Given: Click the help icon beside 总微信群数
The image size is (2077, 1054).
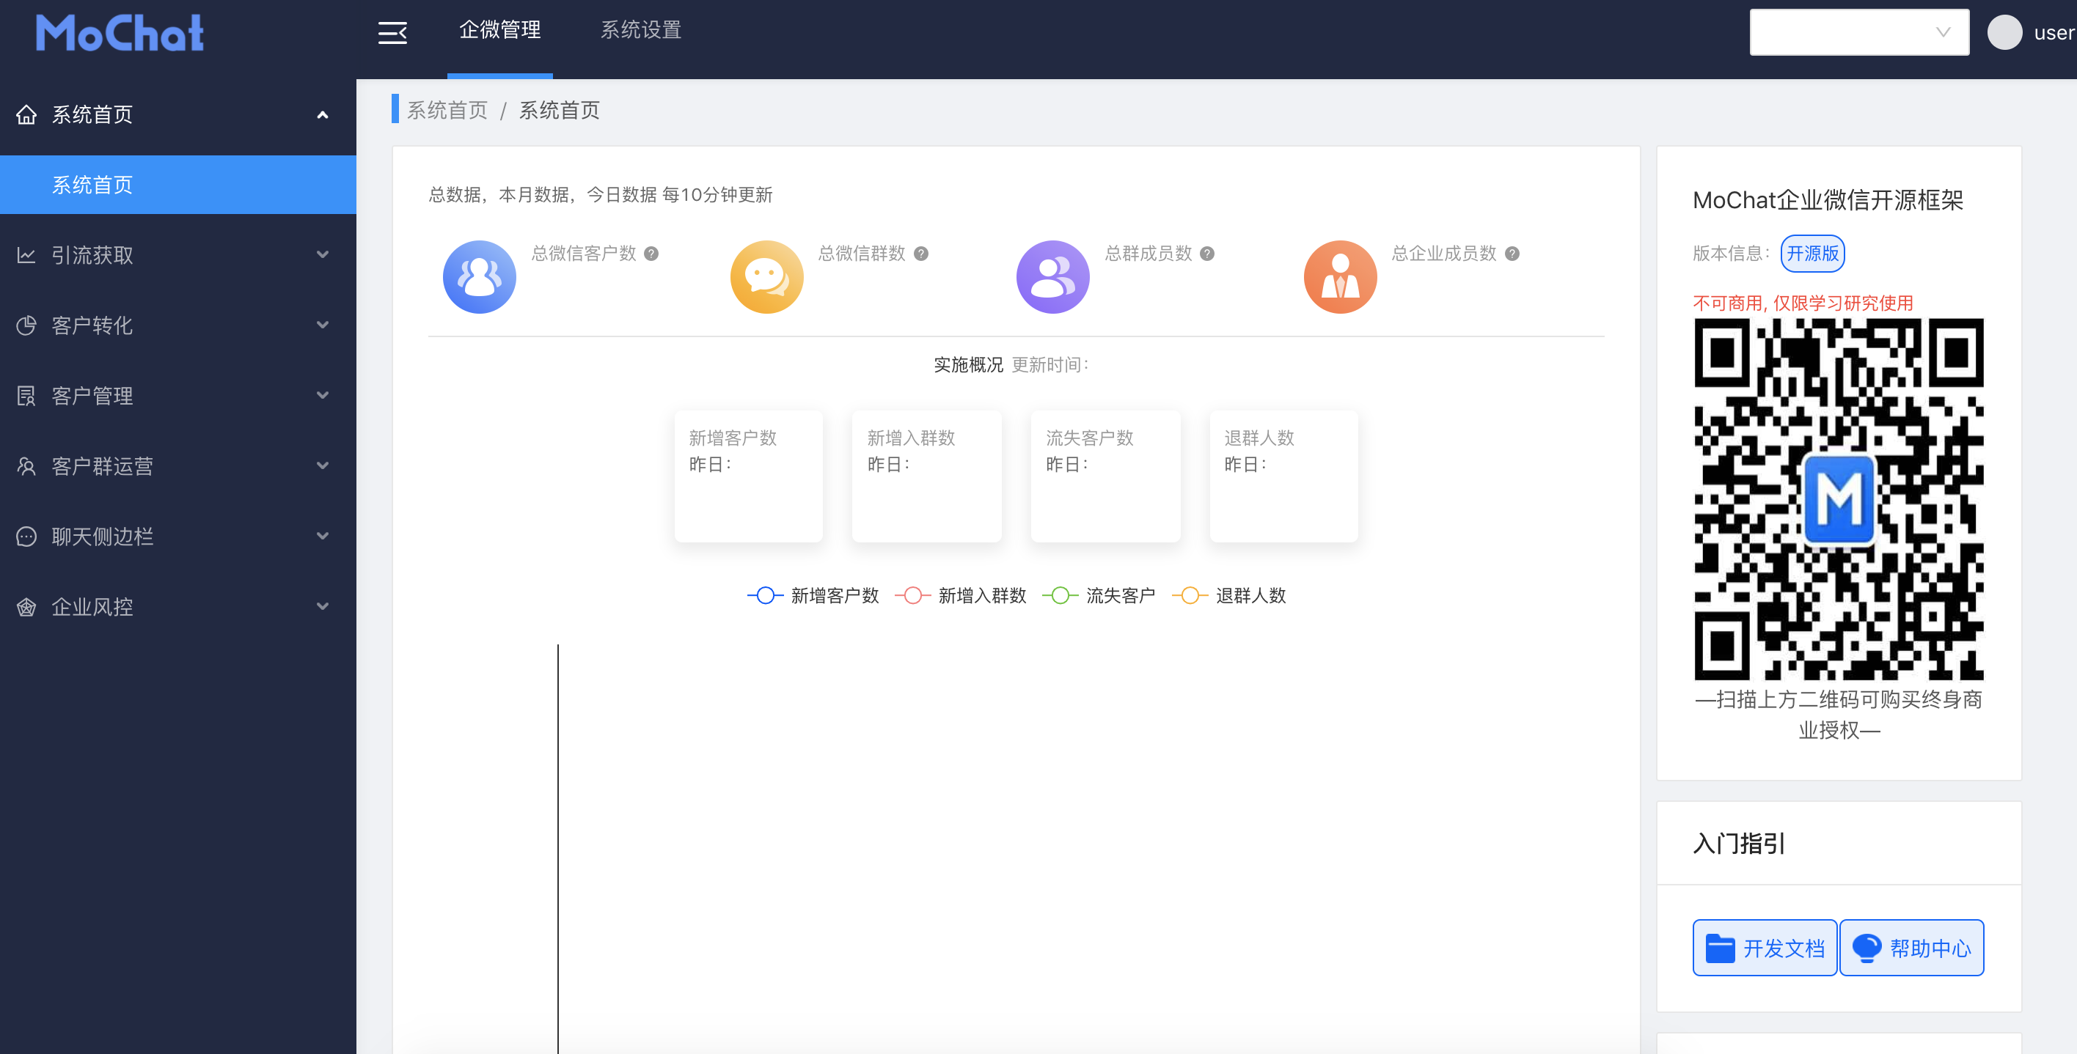Looking at the screenshot, I should [920, 254].
